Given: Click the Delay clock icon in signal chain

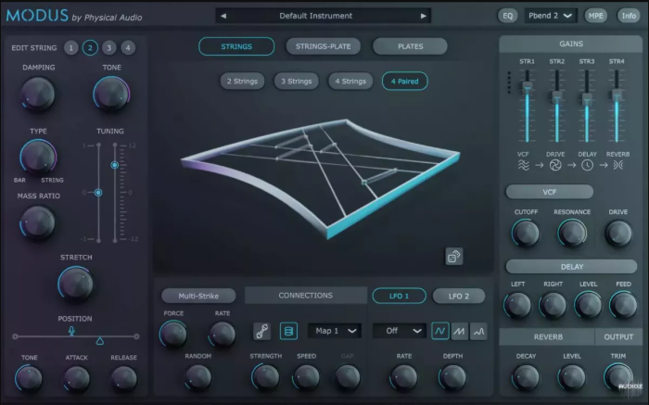Looking at the screenshot, I should tap(587, 165).
